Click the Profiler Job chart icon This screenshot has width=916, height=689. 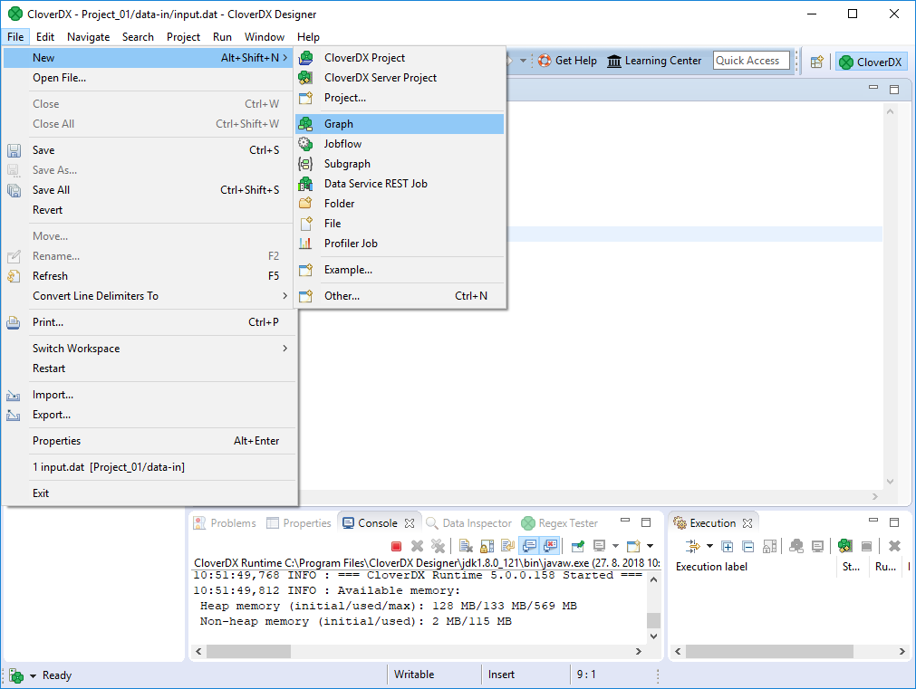(306, 244)
